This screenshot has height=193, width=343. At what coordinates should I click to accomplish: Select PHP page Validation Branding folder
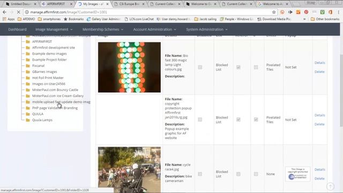tap(55, 108)
